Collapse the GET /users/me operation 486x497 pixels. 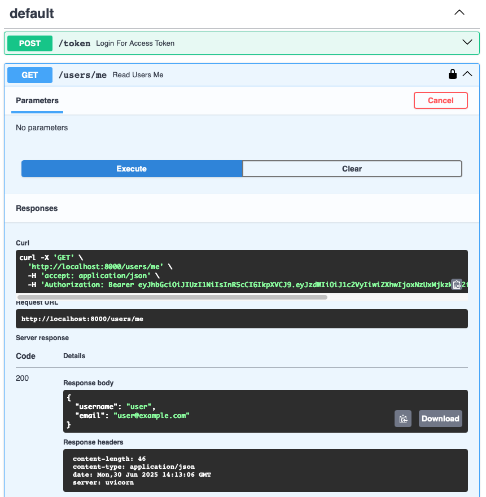[x=467, y=73]
